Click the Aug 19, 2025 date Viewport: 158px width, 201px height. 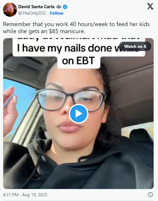coord(35,195)
